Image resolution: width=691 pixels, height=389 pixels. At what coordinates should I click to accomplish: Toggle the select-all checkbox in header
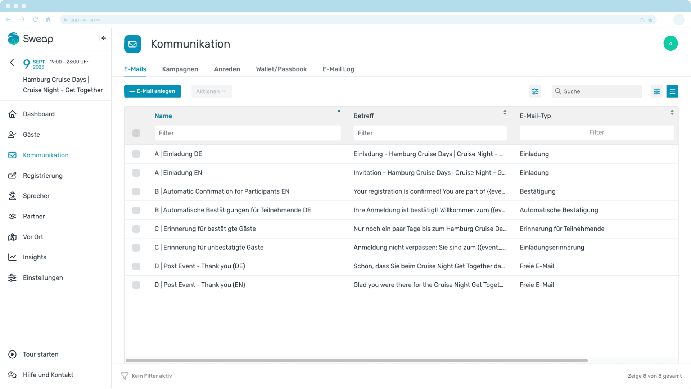pos(136,133)
